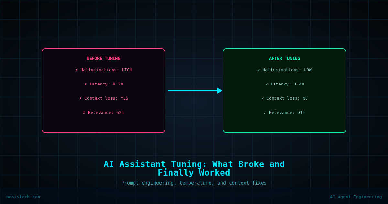Select the 'Context loss: YES' line

[x=103, y=98]
